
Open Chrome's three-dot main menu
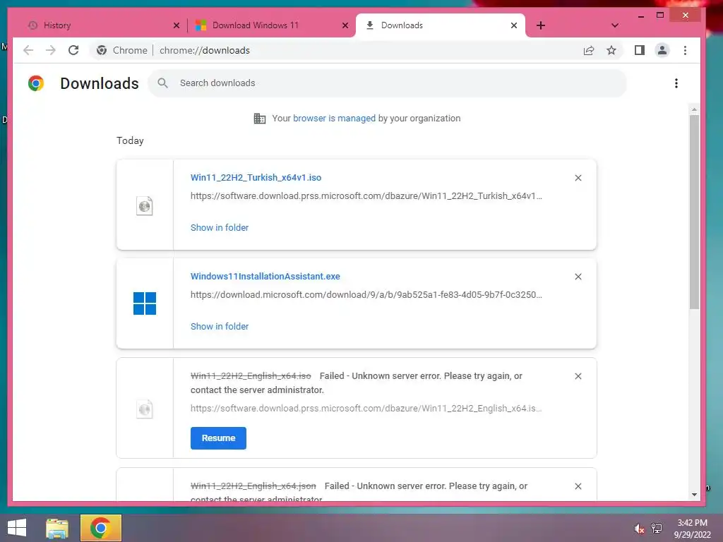coord(685,50)
